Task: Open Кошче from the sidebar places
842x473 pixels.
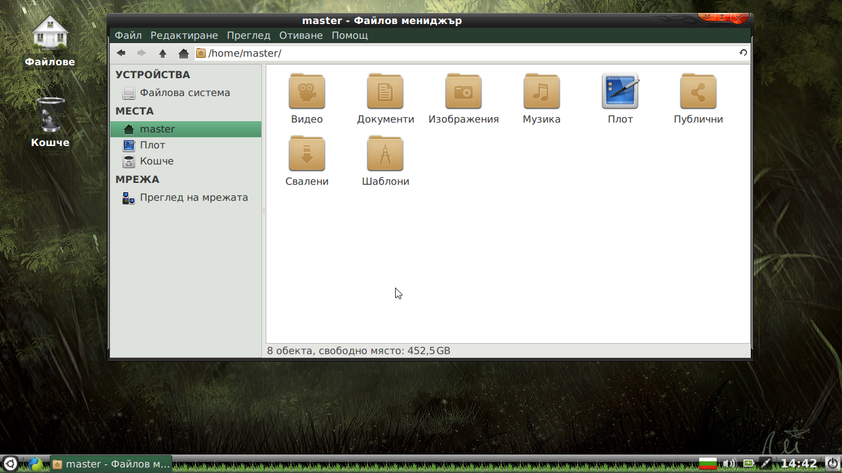Action: point(186,161)
